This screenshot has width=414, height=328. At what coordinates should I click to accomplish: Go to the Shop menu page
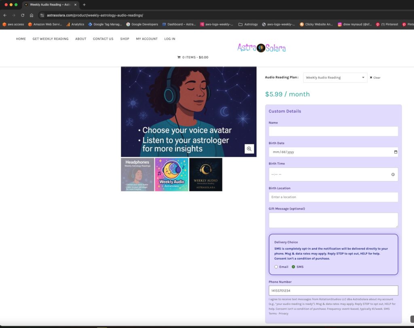125,39
